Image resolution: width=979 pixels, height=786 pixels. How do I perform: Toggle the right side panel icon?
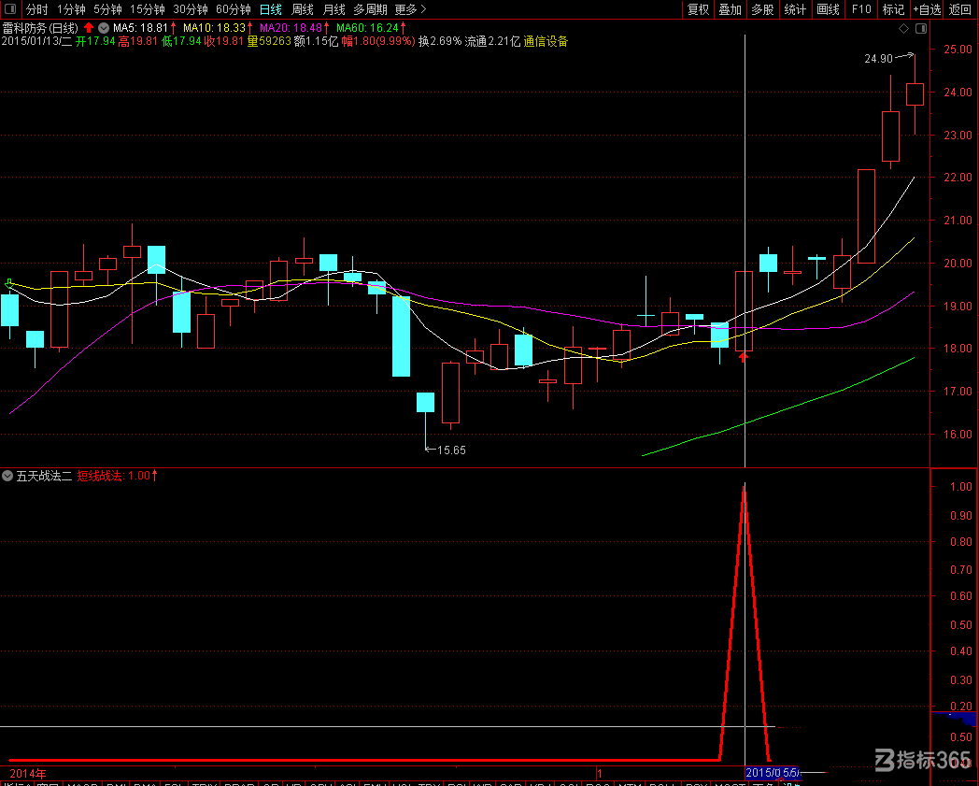pos(921,29)
